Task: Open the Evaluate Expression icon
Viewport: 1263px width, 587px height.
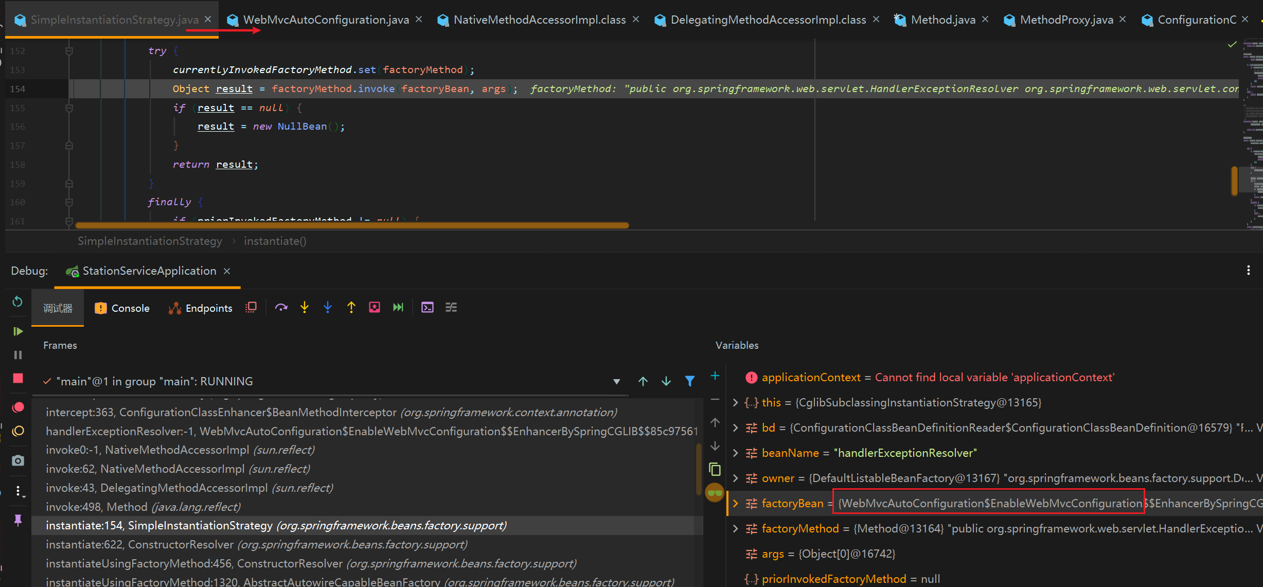Action: click(x=427, y=308)
